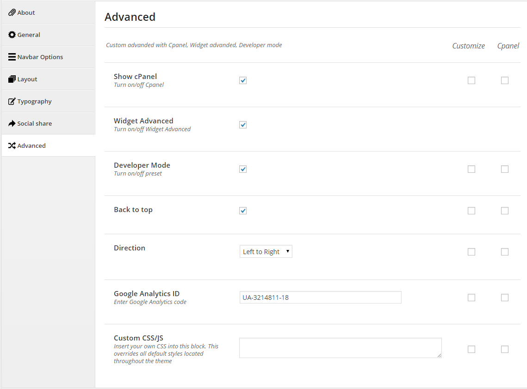
Task: Enable Customize checkbox for Developer Mode
Action: [471, 169]
